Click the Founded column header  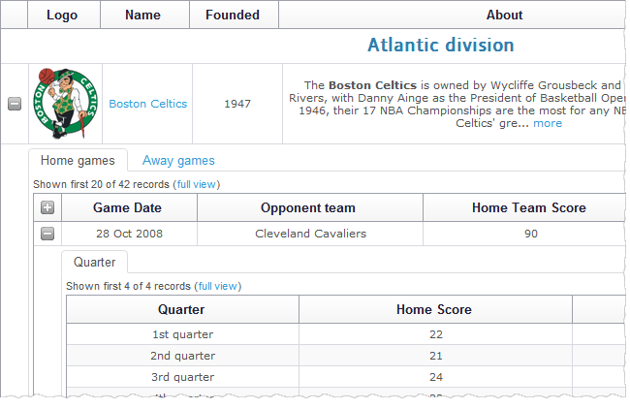[x=233, y=15]
